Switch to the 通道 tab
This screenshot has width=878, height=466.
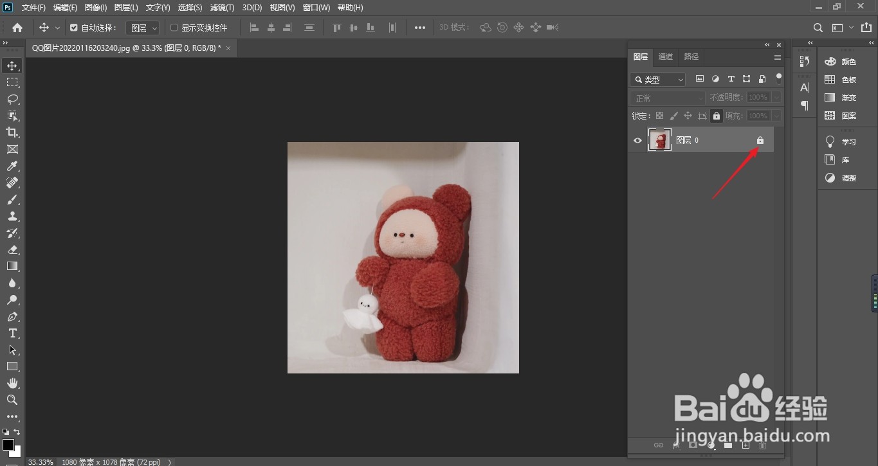665,57
